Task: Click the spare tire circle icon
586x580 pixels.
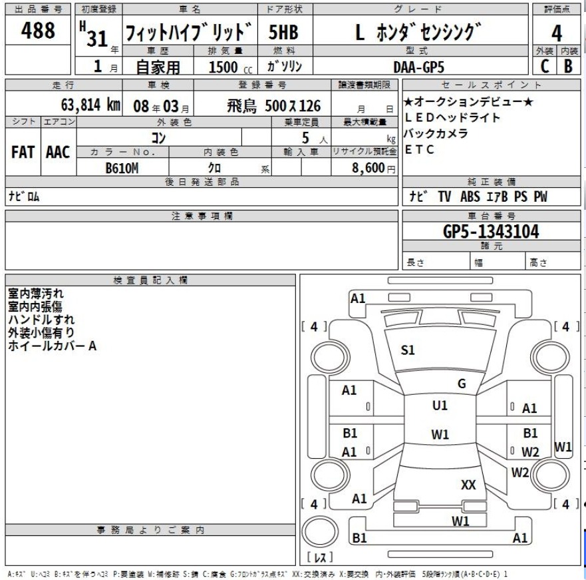Action: coord(317,533)
